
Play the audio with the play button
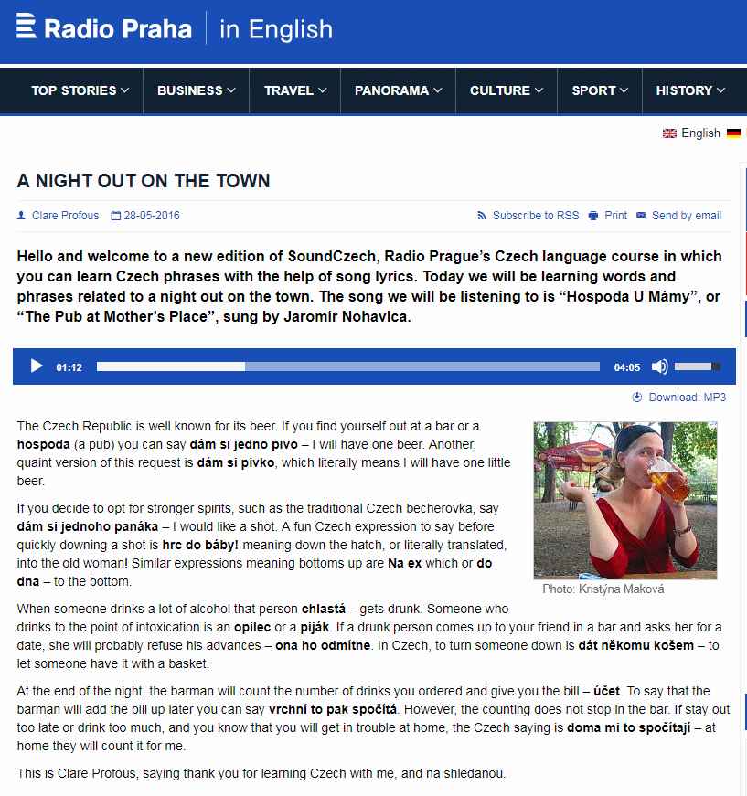click(x=37, y=366)
